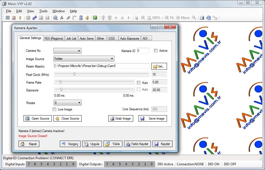Click the yellow key icon
The width and height of the screenshot is (265, 170).
click(20, 17)
